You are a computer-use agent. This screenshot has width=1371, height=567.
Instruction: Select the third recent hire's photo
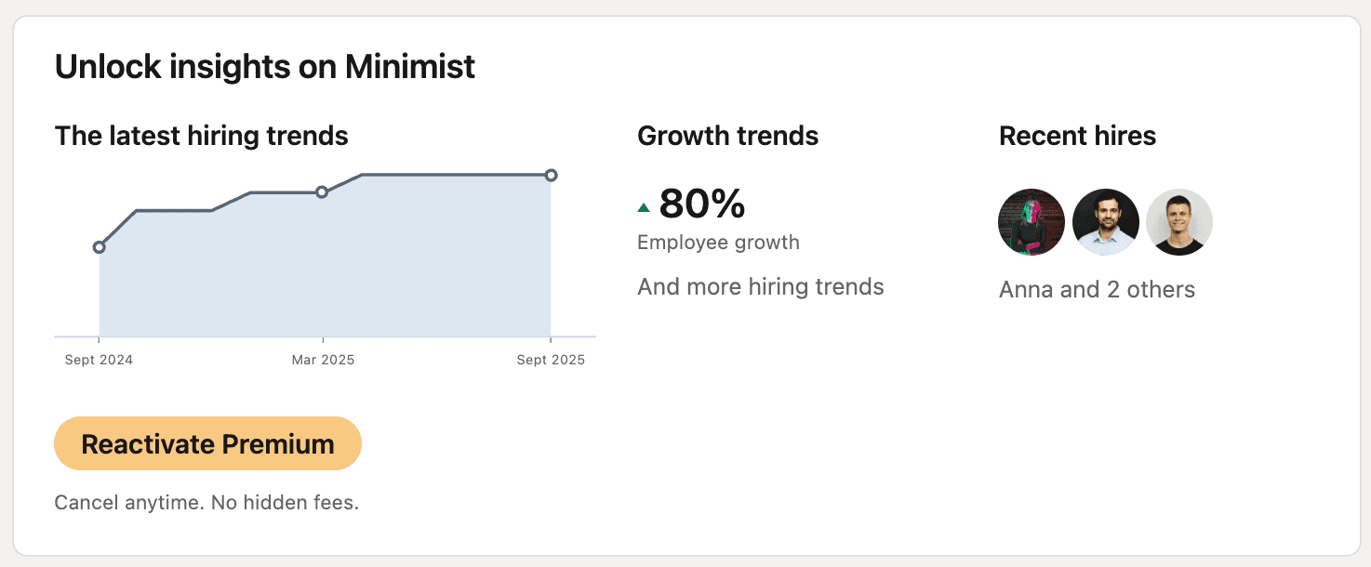pyautogui.click(x=1178, y=221)
